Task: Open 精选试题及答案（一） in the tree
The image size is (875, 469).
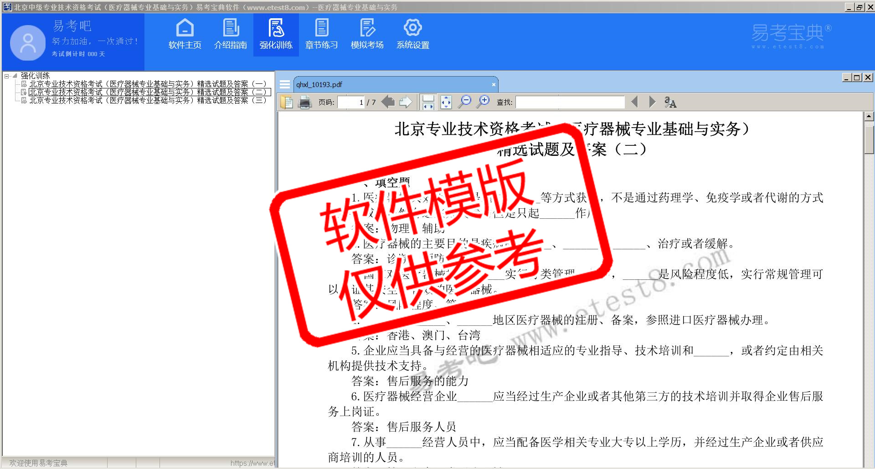Action: [148, 84]
